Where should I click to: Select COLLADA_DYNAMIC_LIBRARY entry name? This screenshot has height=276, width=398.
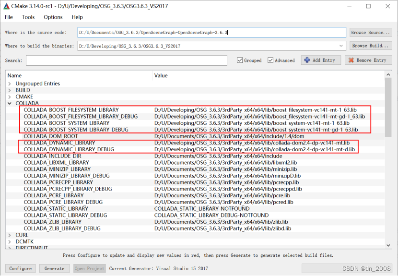[x=59, y=143]
